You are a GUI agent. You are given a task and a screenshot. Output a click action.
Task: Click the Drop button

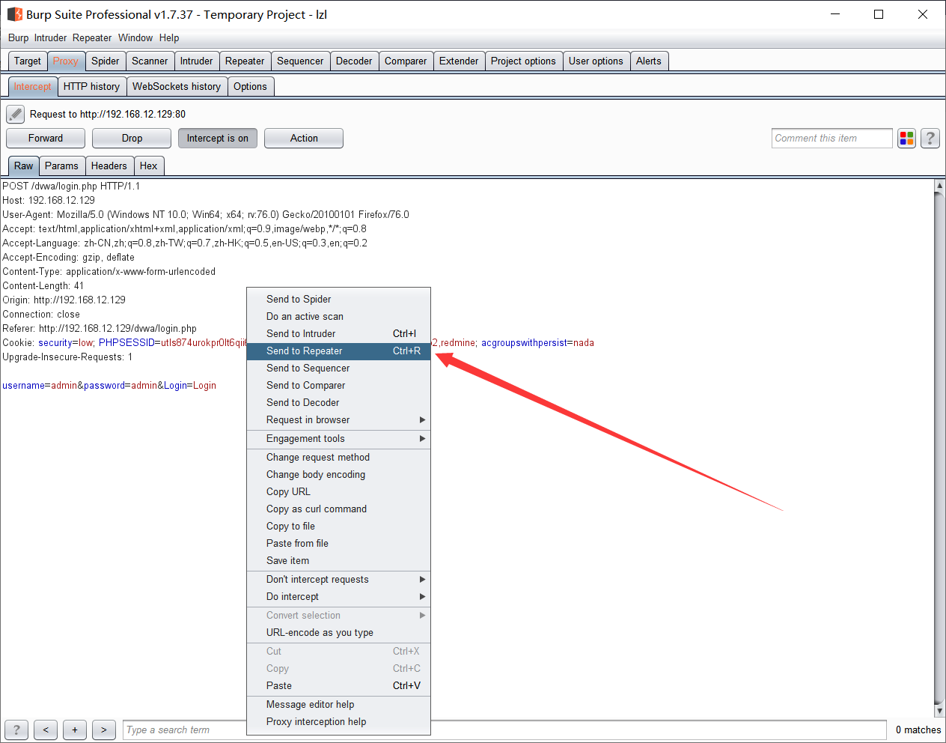click(132, 138)
